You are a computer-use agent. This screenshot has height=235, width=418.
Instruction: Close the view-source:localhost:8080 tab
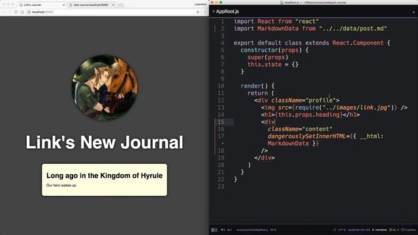(x=113, y=5)
